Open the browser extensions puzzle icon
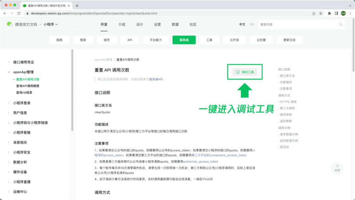355x200 pixels. coord(329,13)
